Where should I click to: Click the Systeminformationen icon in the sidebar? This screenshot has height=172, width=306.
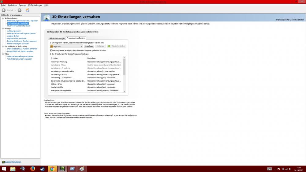pyautogui.click(x=3, y=162)
